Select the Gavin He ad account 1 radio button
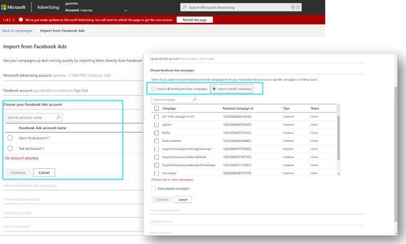Screen dimensions: 406x244 [10, 138]
